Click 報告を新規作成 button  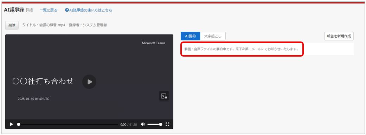click(339, 36)
